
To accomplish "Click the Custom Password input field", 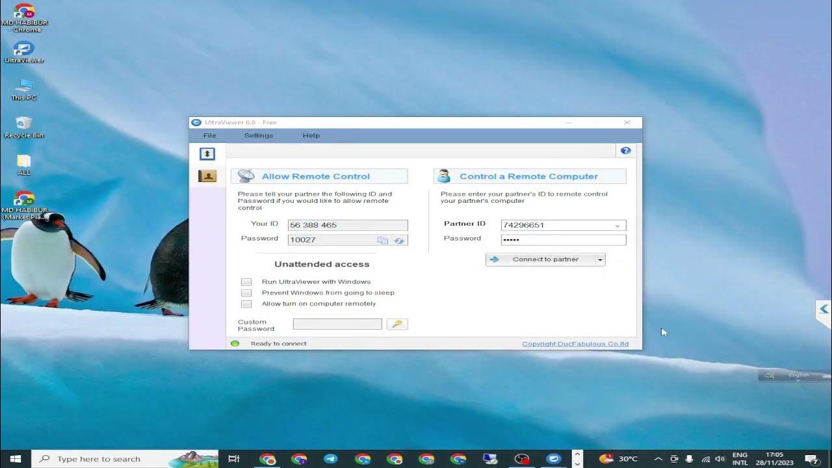I will [x=337, y=324].
